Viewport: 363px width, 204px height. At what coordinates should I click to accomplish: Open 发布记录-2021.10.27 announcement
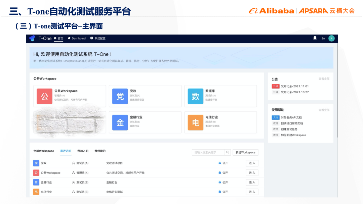(295, 92)
